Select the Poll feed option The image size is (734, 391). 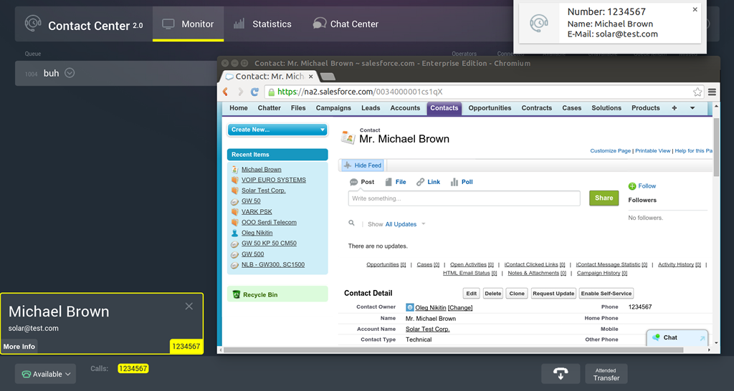click(x=462, y=182)
